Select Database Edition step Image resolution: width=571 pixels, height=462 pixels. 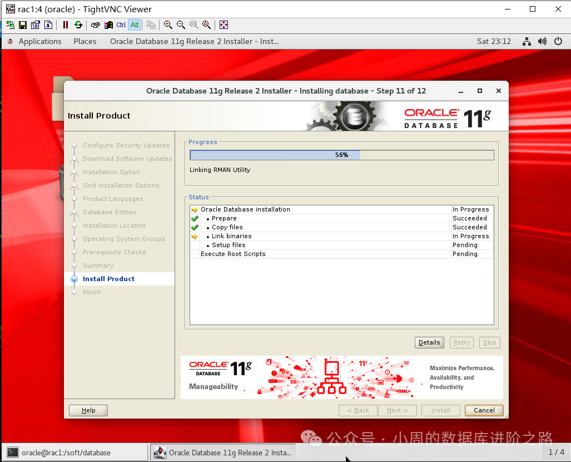tap(109, 212)
